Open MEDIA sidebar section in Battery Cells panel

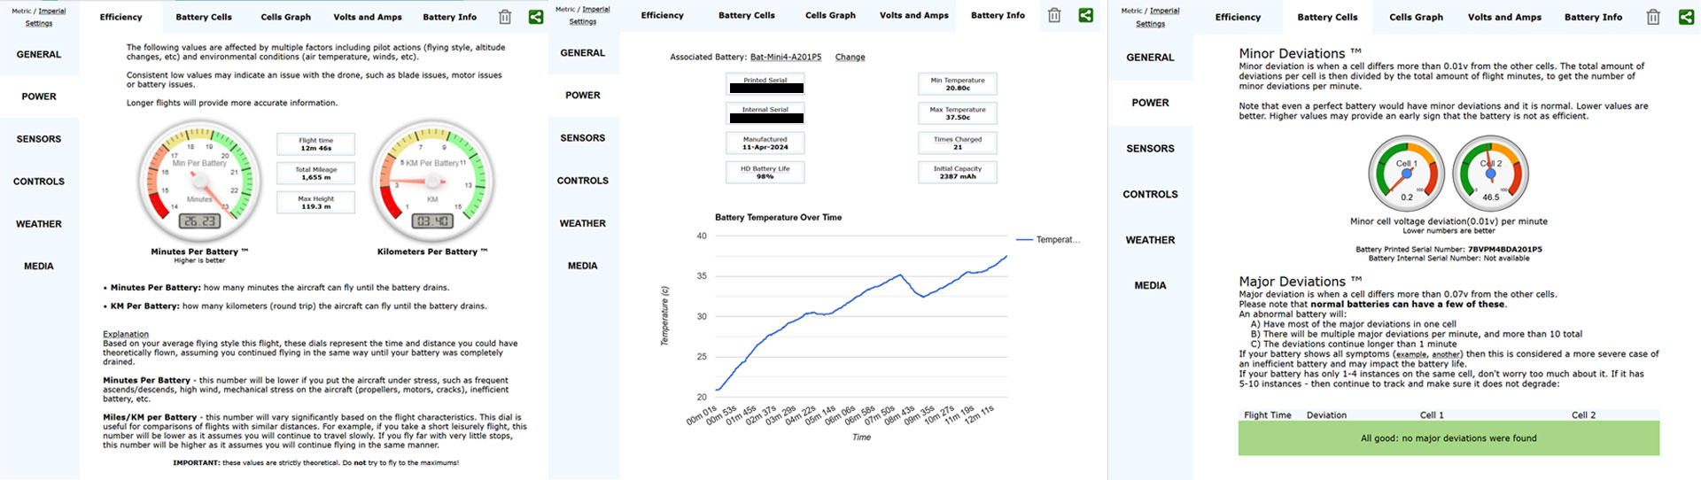1150,285
